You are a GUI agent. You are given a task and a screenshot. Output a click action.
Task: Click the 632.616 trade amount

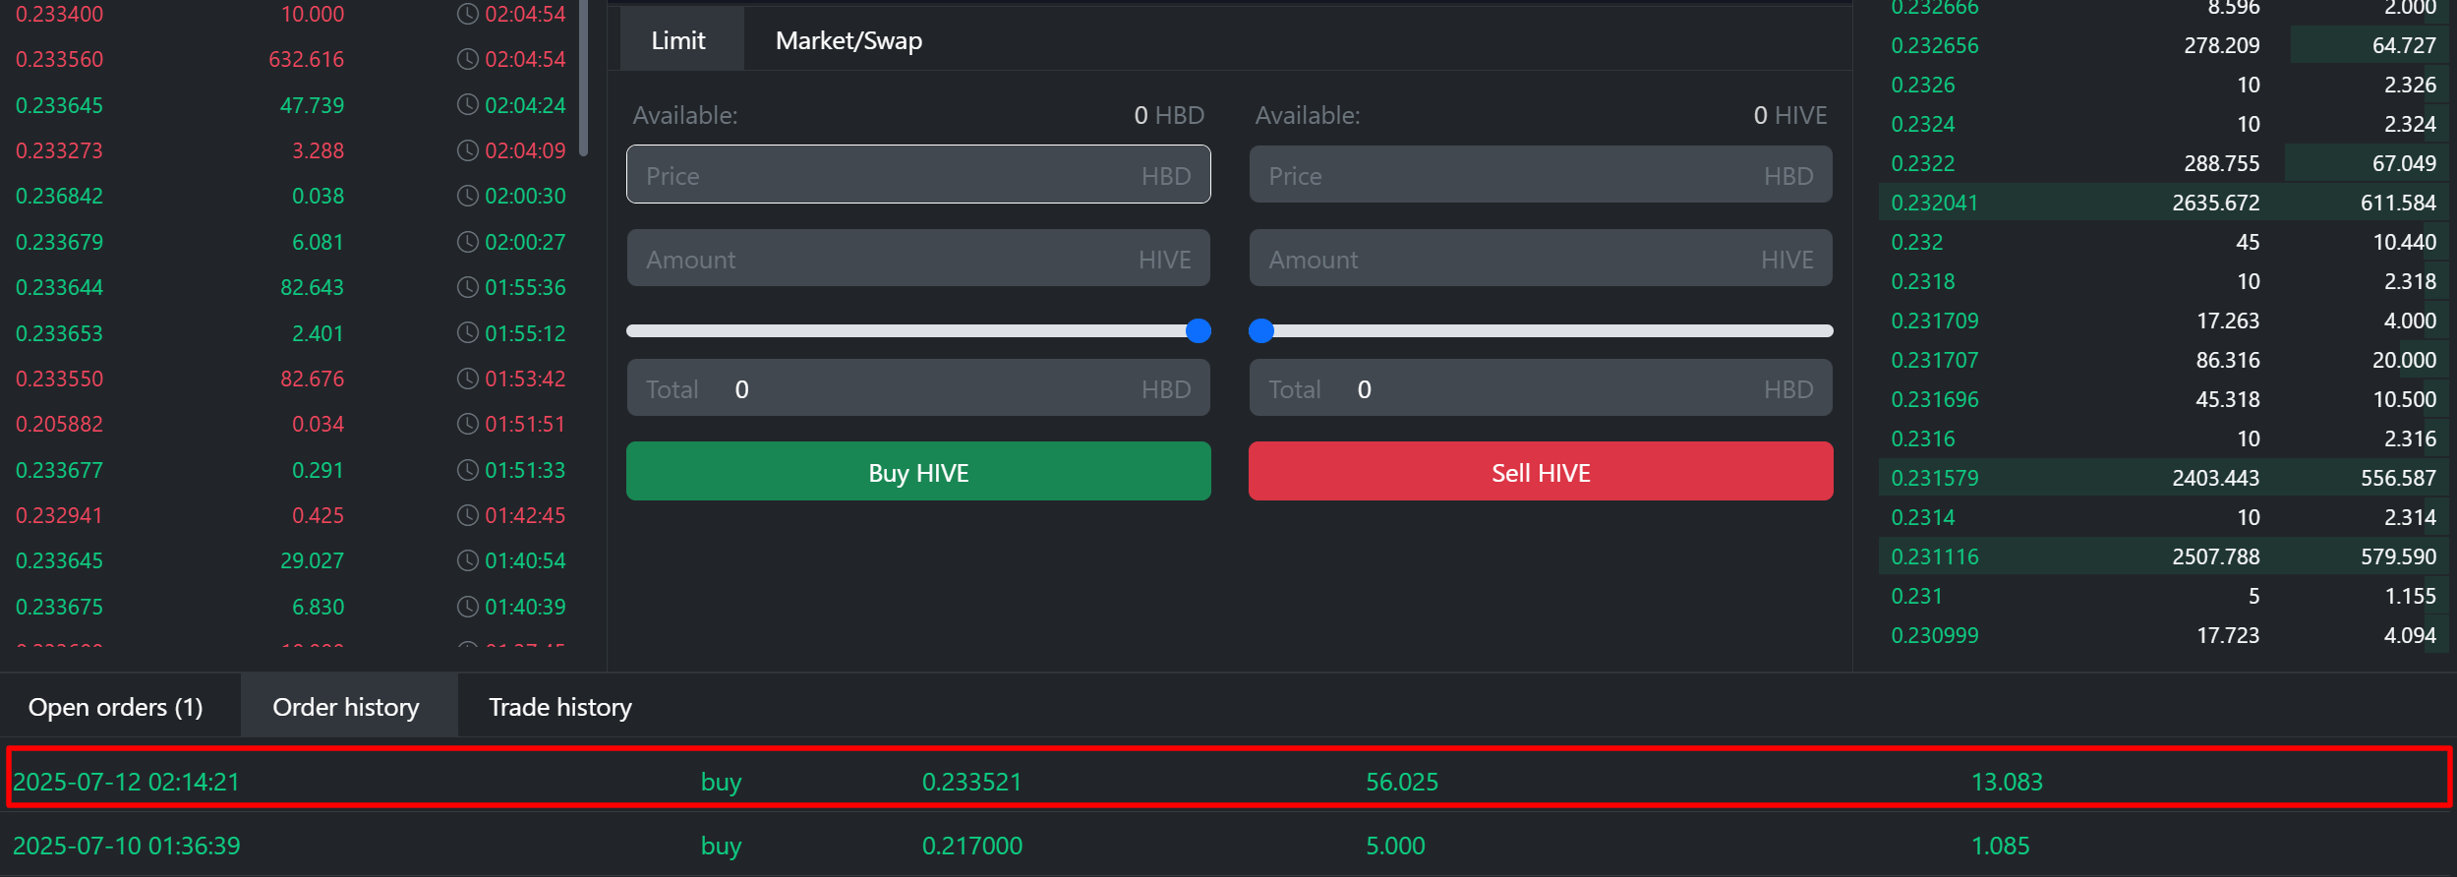point(306,59)
